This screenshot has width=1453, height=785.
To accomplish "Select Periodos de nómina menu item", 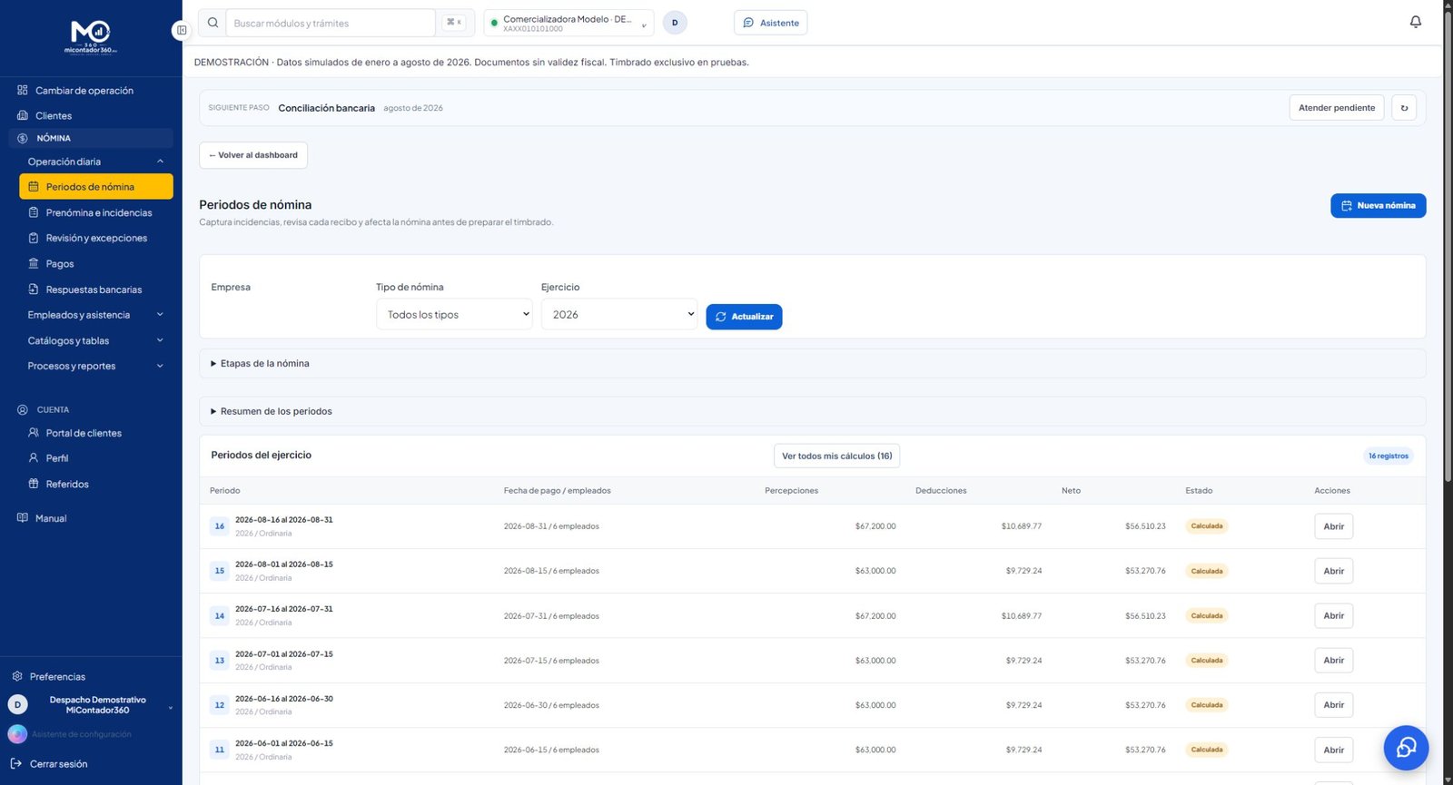I will (95, 186).
